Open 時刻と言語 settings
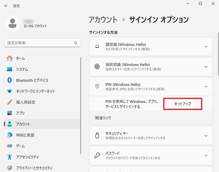Screen dimensions: 219x172 pyautogui.click(x=42, y=135)
